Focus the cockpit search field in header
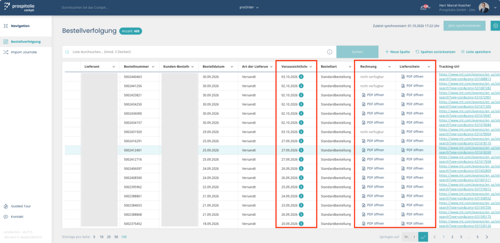This screenshot has height=243, width=500. (x=89, y=7)
